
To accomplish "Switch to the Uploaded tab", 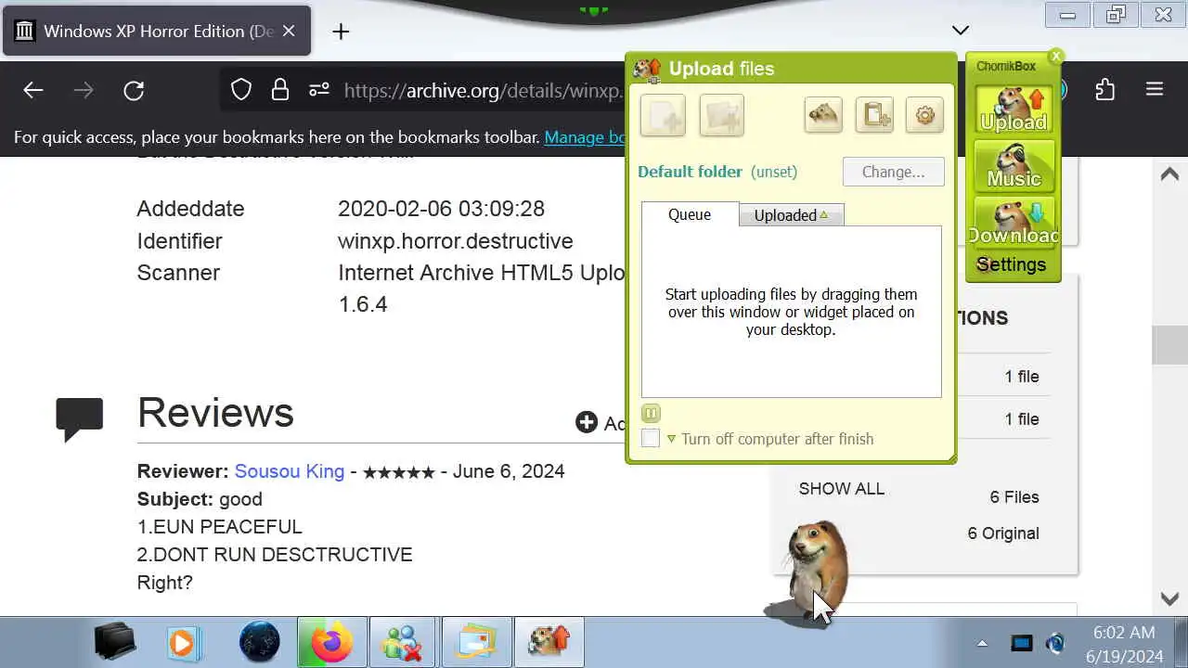I will point(792,215).
